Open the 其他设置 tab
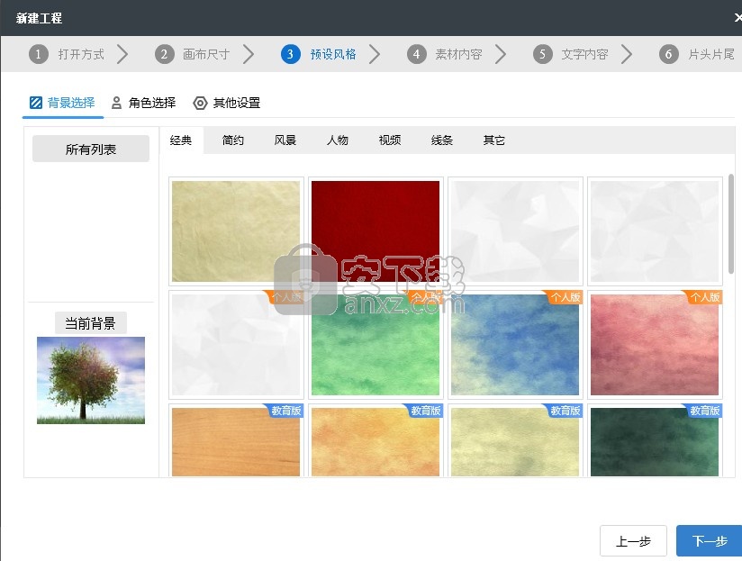Image resolution: width=742 pixels, height=561 pixels. pyautogui.click(x=227, y=103)
